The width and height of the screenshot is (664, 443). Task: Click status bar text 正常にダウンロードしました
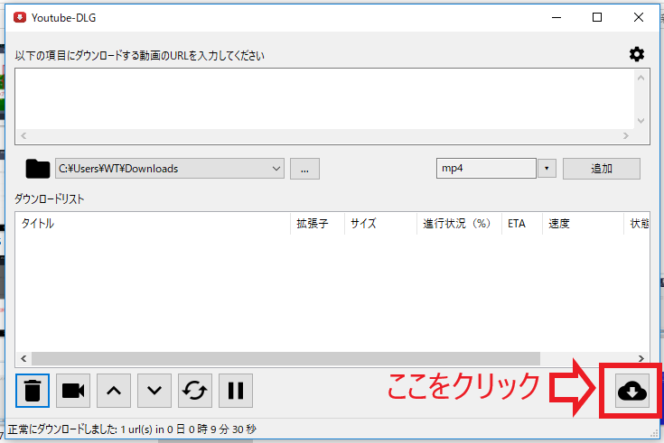(62, 429)
